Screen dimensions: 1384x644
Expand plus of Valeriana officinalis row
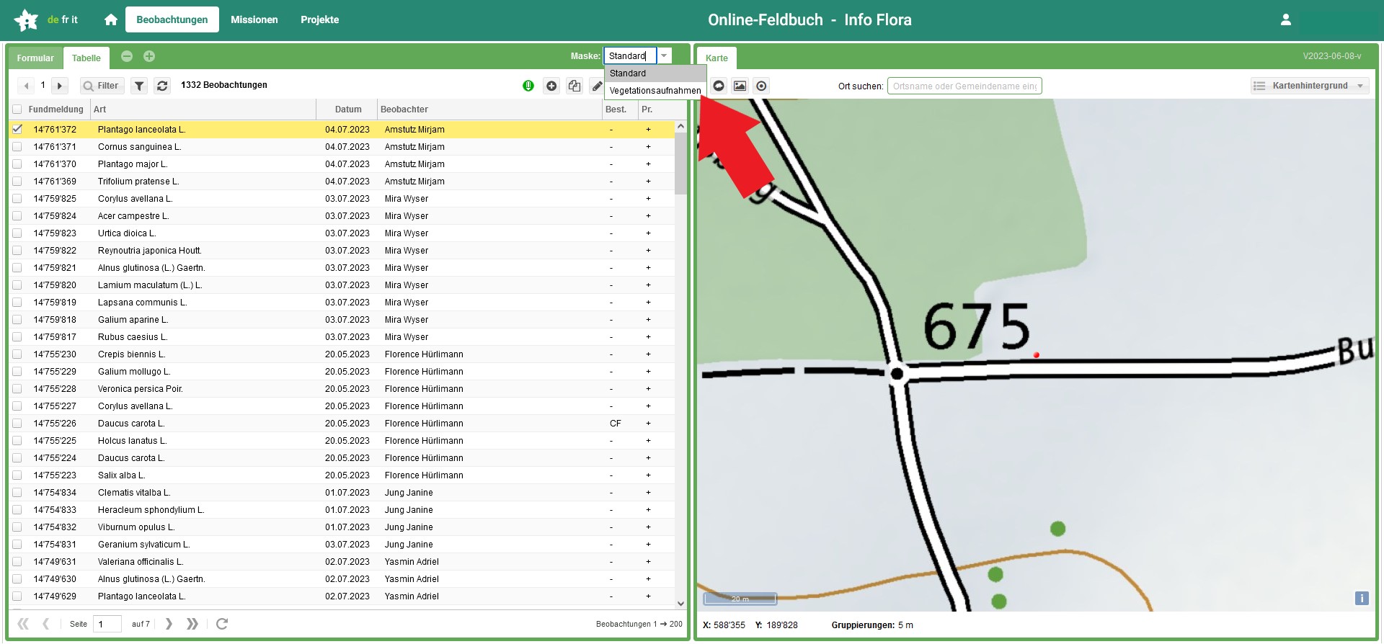coord(648,562)
